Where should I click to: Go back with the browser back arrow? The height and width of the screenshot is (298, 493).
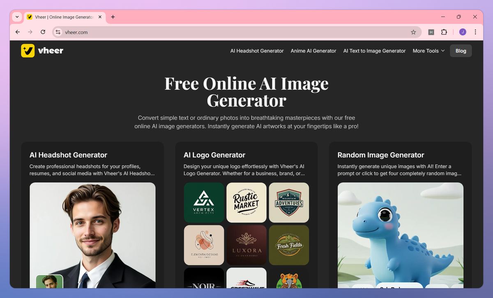pos(17,32)
